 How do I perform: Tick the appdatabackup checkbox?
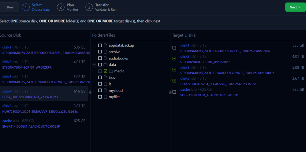tap(100, 45)
